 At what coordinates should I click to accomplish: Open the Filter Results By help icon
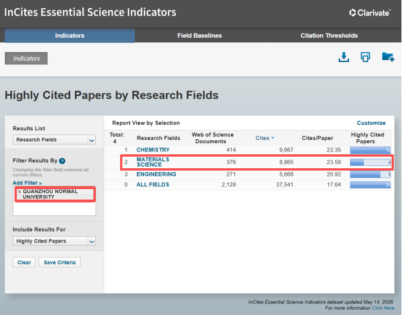(62, 161)
